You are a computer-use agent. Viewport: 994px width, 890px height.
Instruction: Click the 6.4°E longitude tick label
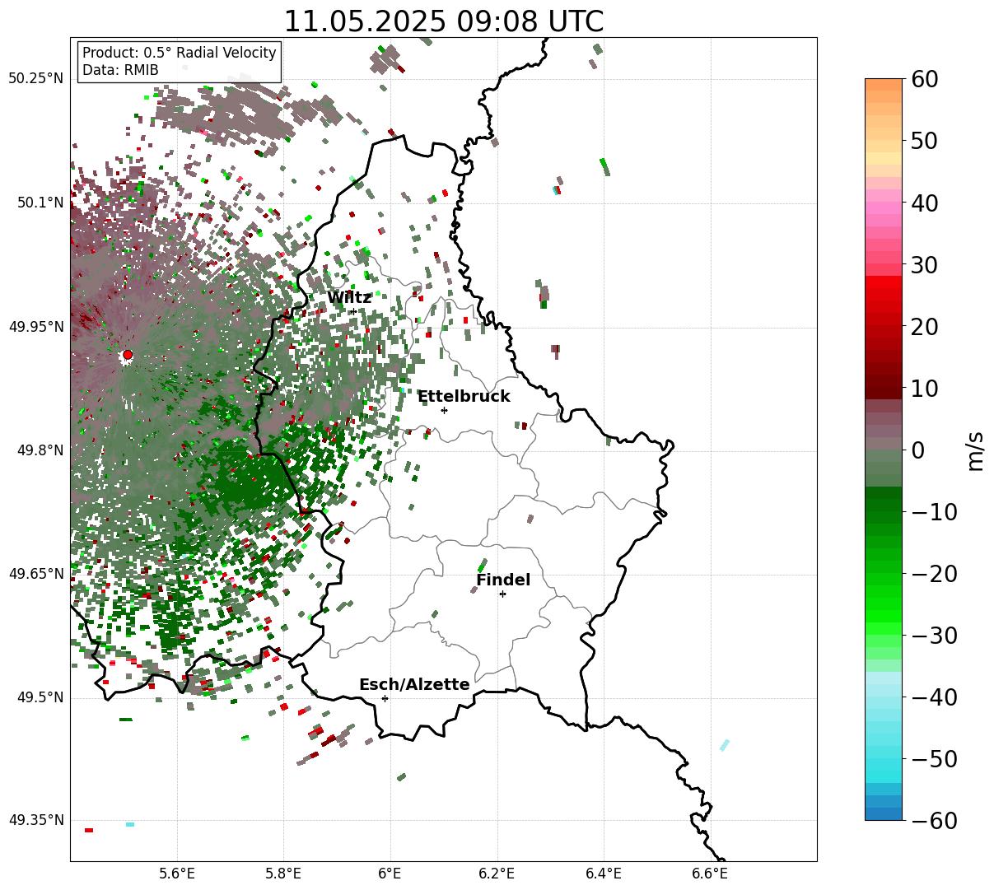(x=604, y=874)
